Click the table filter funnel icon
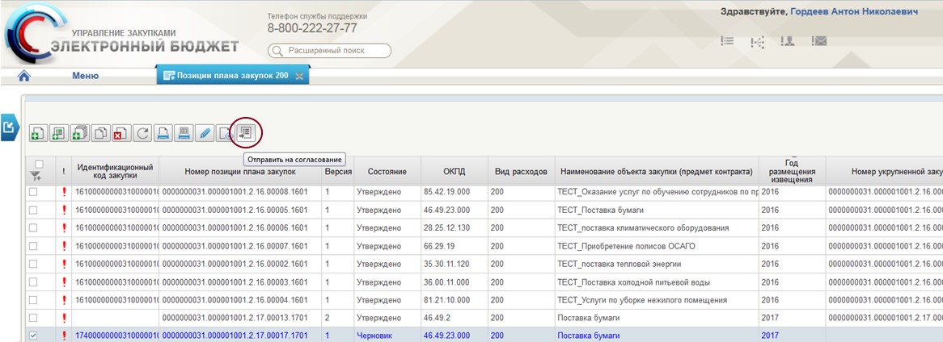 36,176
